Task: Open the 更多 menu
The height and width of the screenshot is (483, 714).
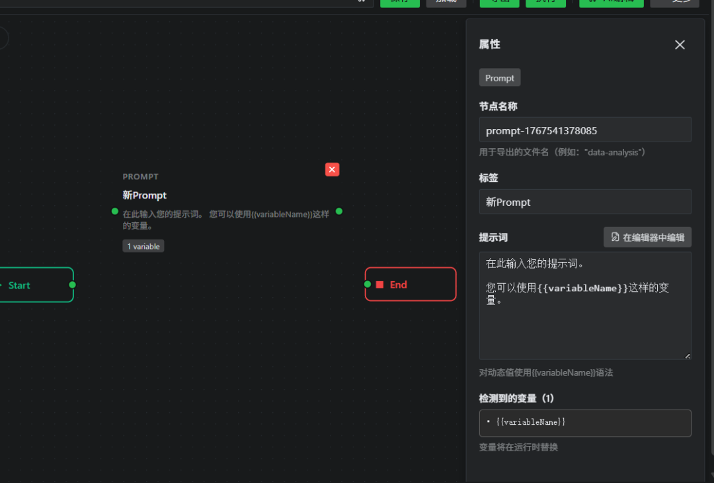Action: 674,2
